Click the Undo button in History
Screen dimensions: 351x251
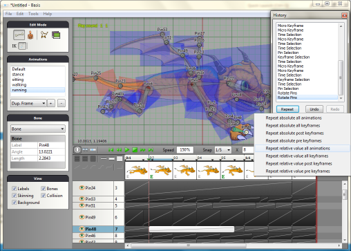[314, 109]
